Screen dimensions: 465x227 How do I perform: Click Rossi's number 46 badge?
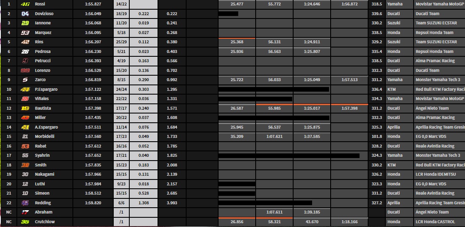point(25,4)
